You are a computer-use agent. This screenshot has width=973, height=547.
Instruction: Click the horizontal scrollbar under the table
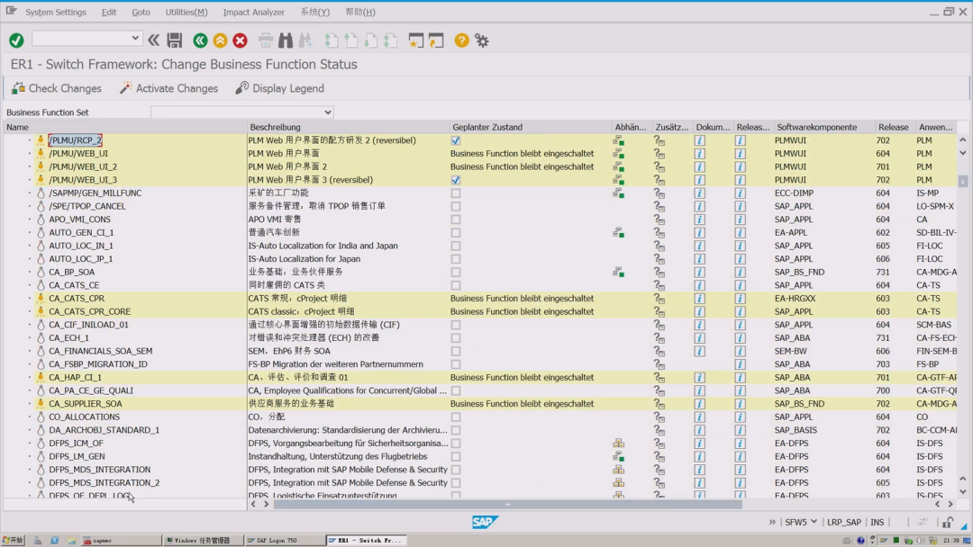click(x=507, y=504)
